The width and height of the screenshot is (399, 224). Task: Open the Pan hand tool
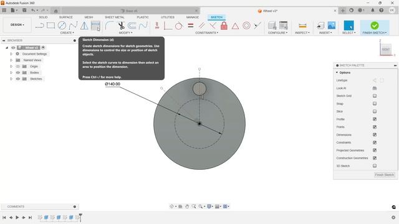[187, 207]
